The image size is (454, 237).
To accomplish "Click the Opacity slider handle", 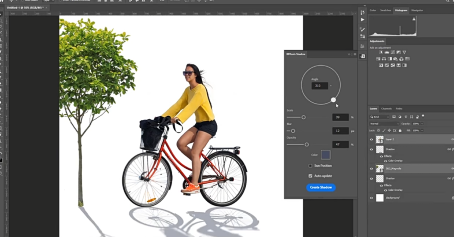I will pyautogui.click(x=307, y=145).
